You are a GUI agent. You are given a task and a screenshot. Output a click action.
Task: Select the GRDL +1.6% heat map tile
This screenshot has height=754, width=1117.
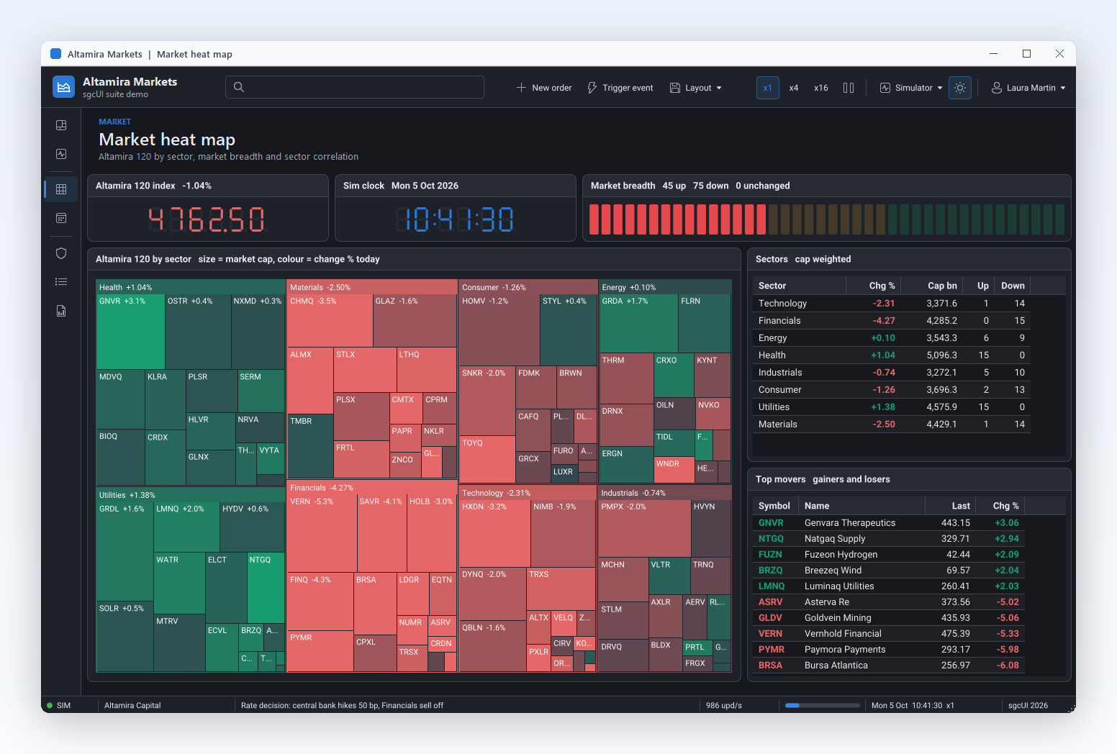[125, 550]
